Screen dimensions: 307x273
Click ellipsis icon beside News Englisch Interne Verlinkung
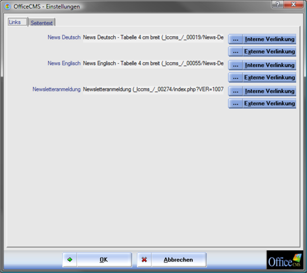236,65
